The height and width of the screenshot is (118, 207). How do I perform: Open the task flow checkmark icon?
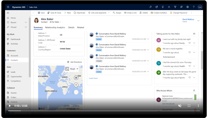[x=156, y=7]
